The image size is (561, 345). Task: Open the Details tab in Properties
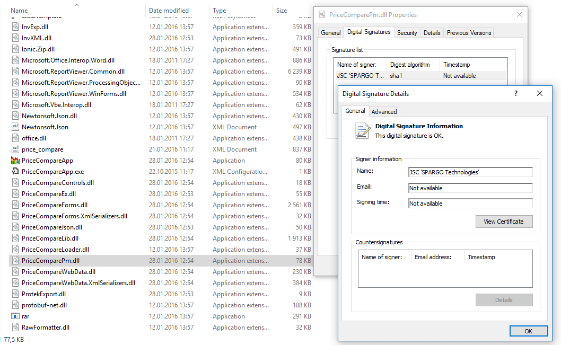(432, 32)
